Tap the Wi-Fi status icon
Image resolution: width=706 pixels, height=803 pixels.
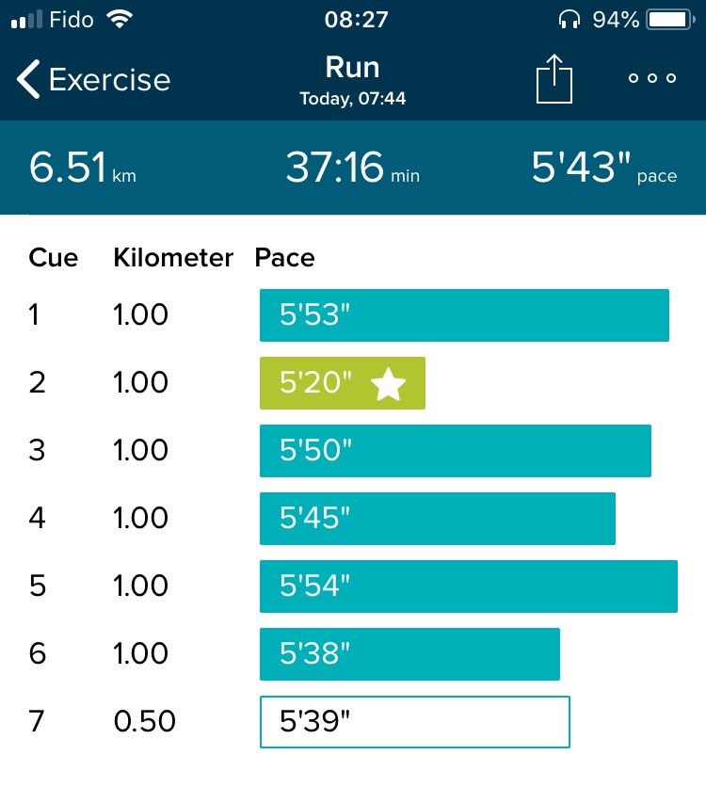click(x=119, y=19)
